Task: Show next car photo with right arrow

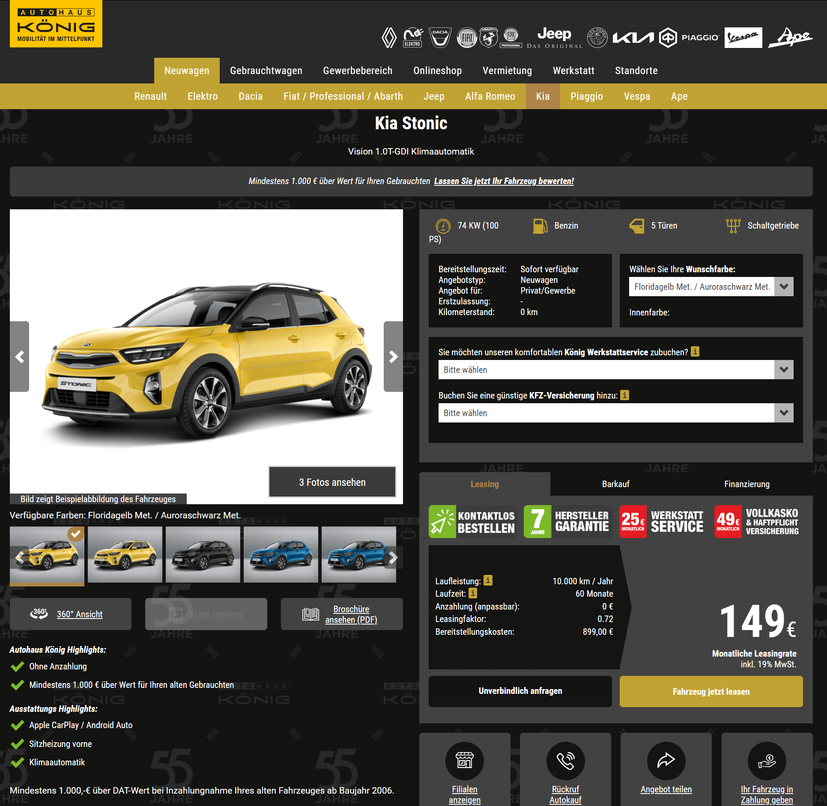Action: click(x=393, y=357)
